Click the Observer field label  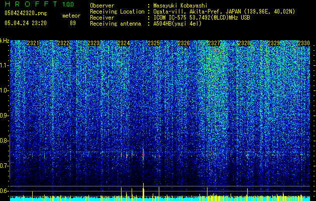102,6
